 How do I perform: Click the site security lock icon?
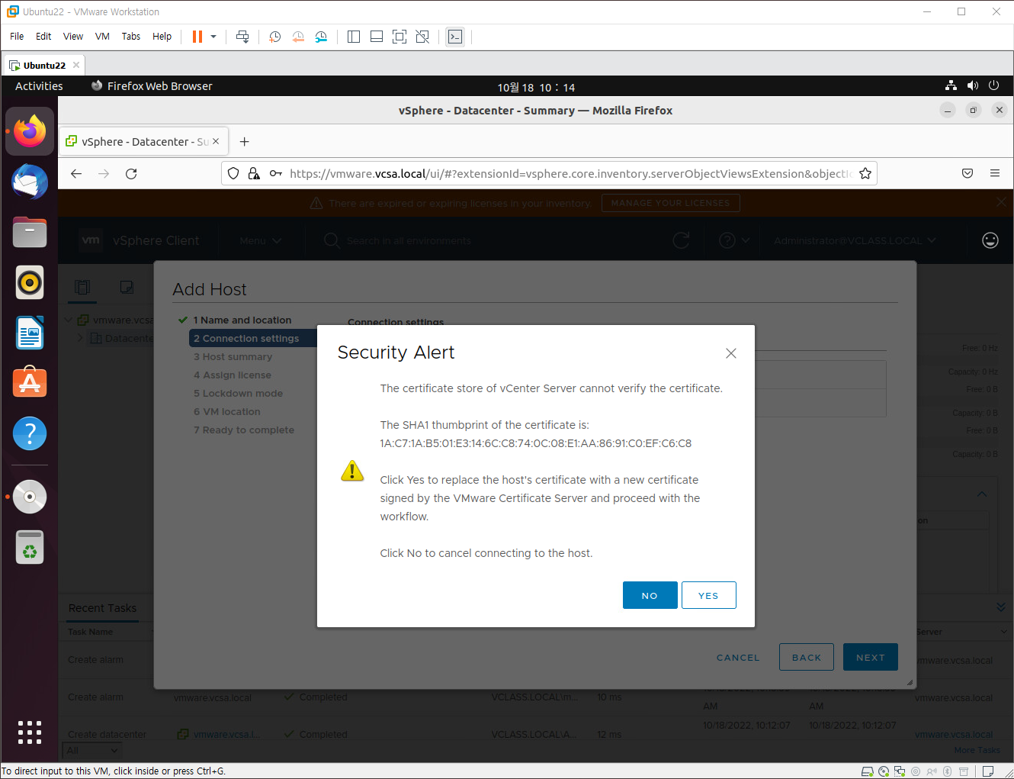[x=255, y=173]
